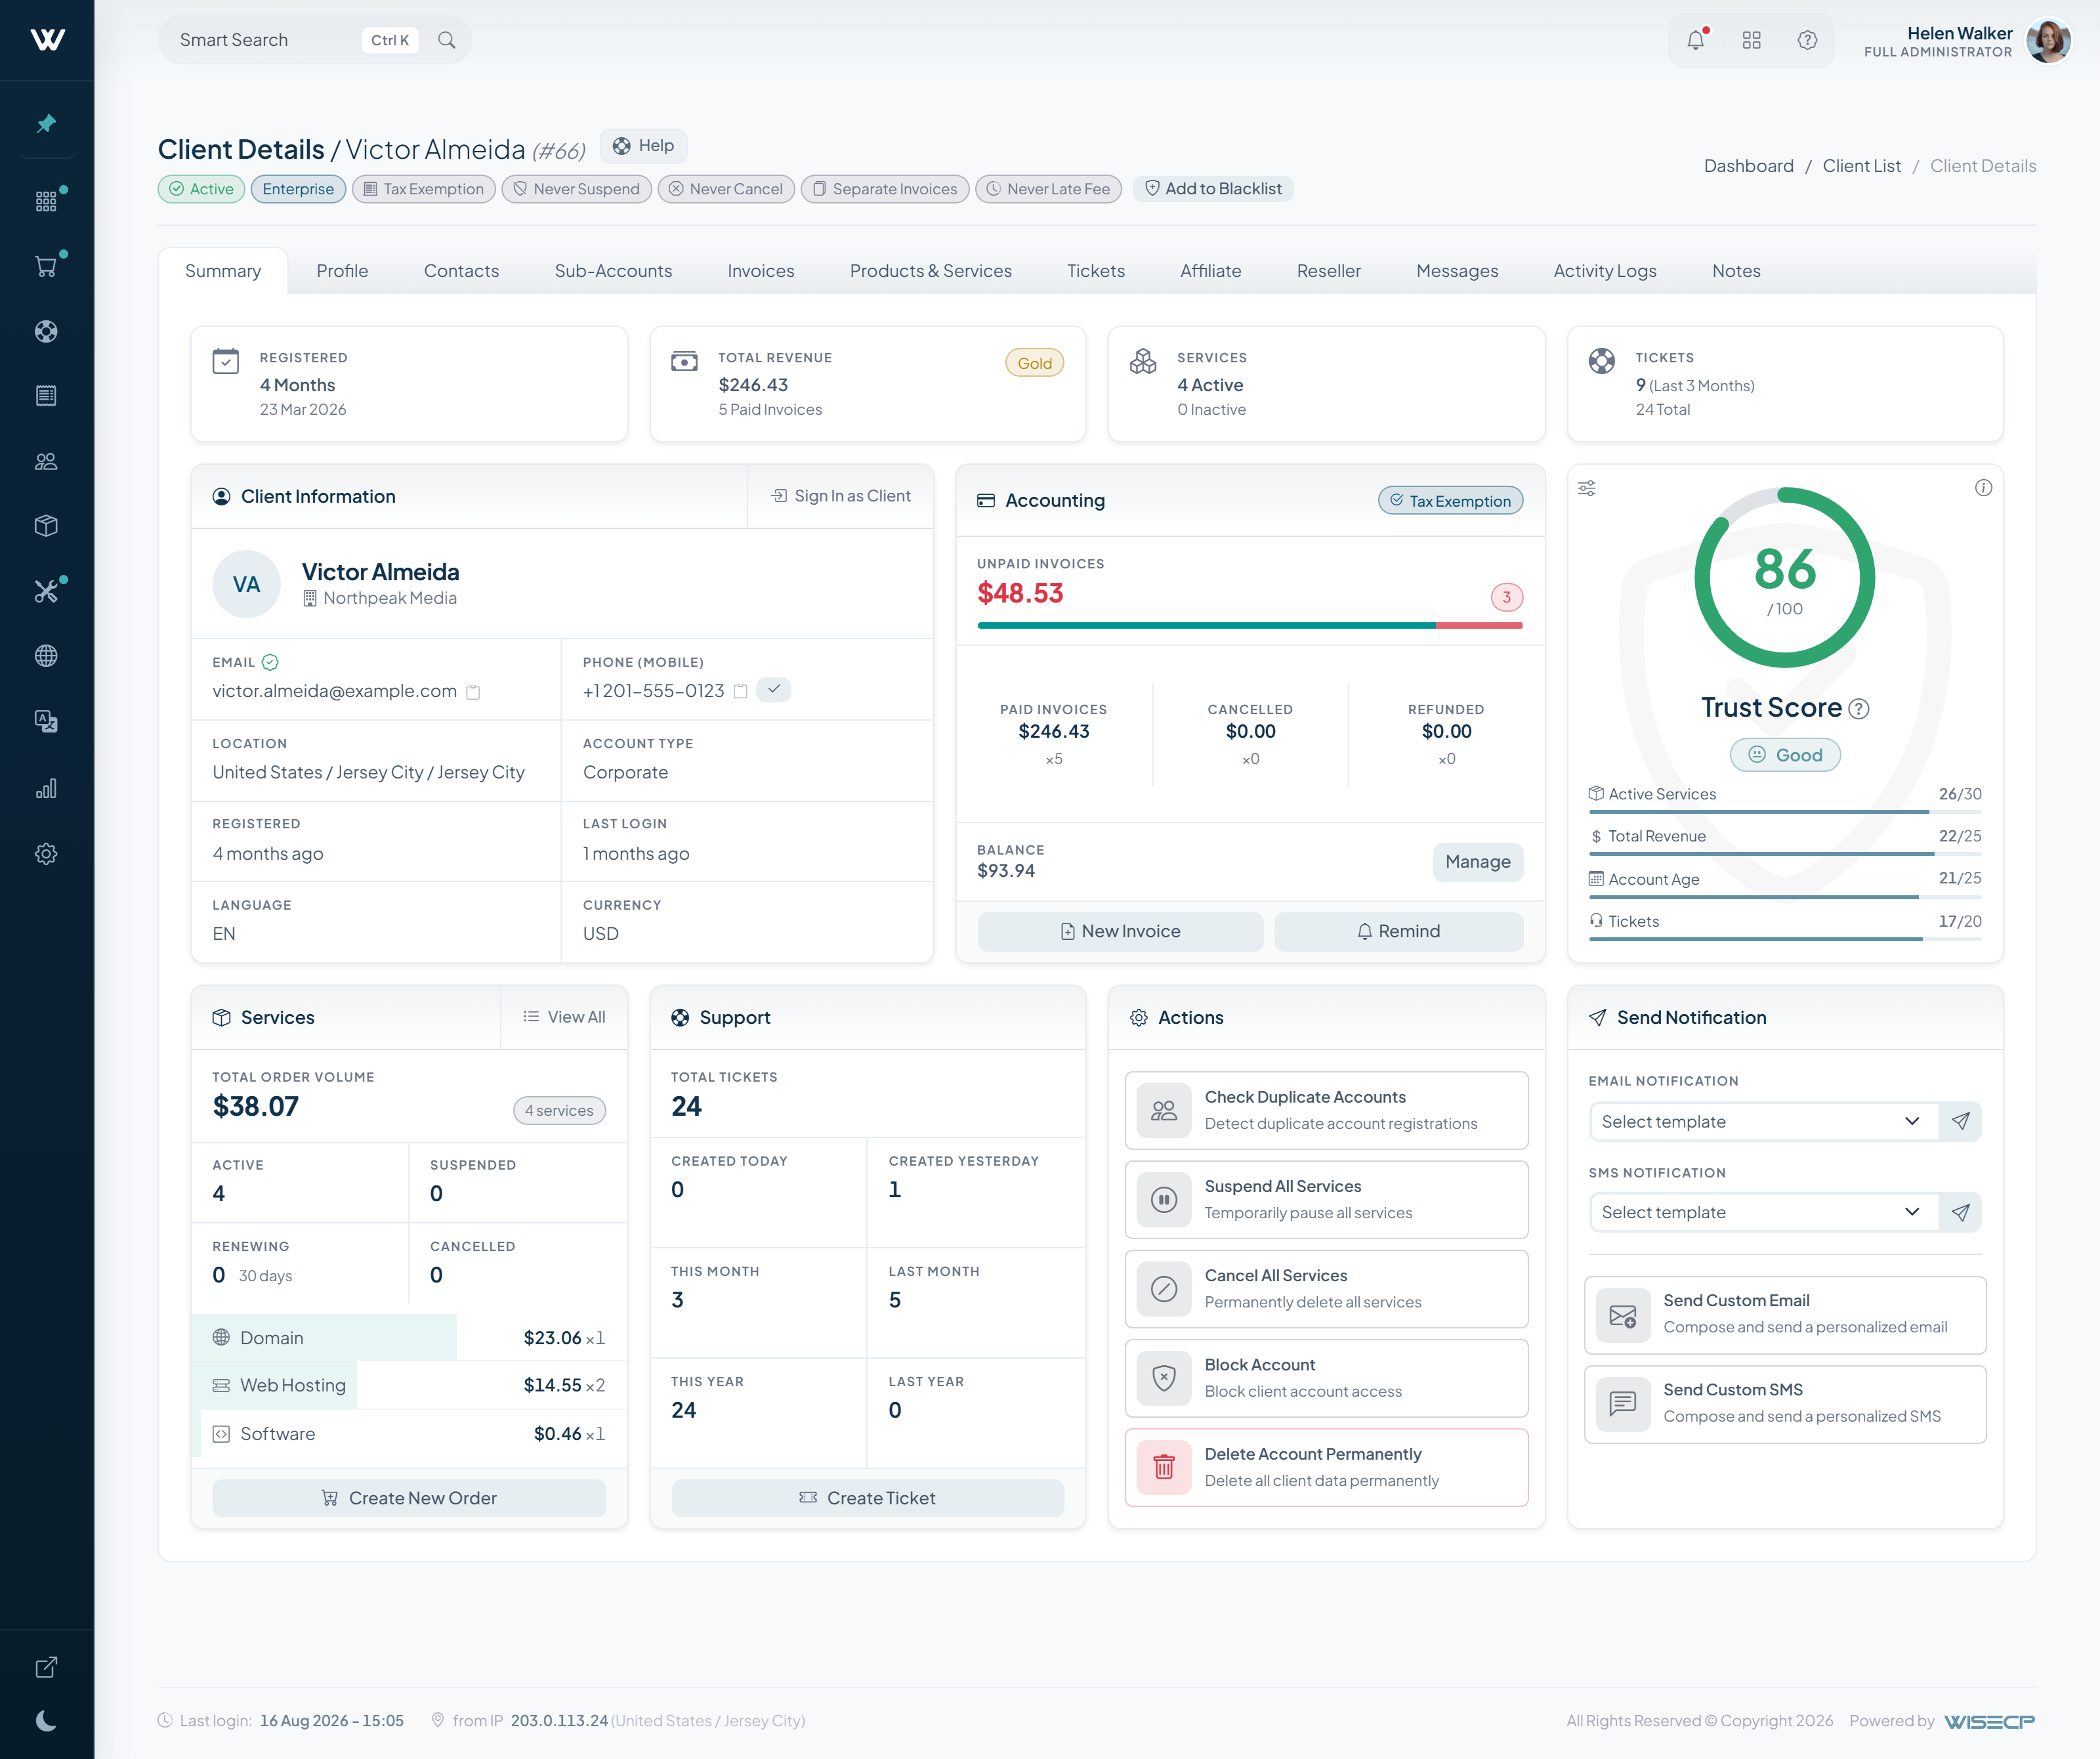The width and height of the screenshot is (2100, 1759).
Task: Open the language translation sidebar icon
Action: click(46, 721)
